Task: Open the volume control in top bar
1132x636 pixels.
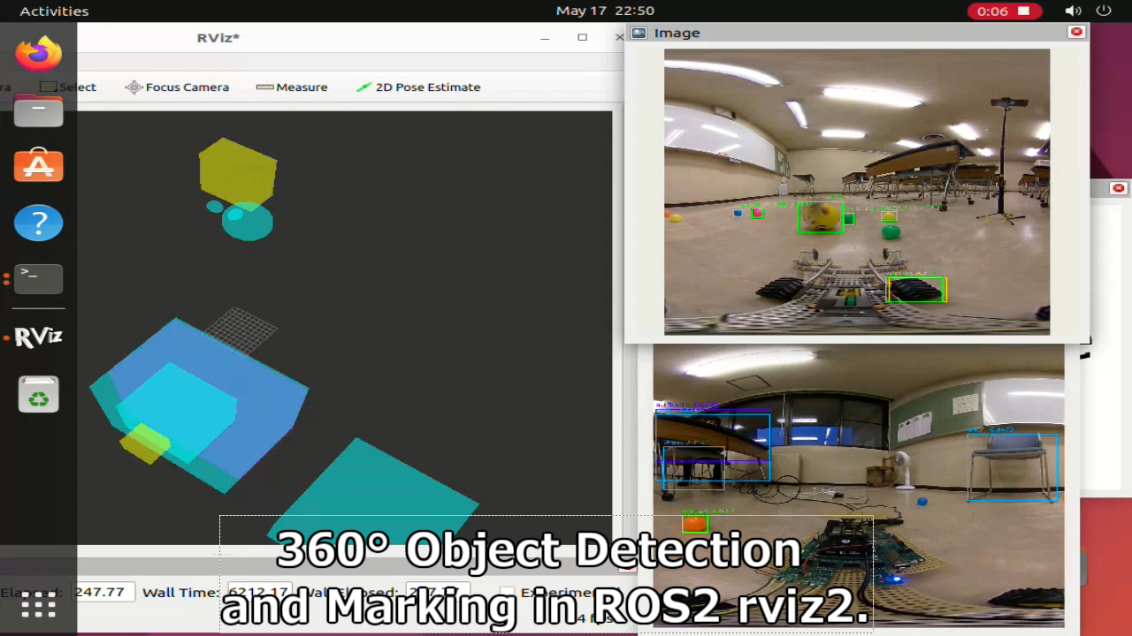Action: [x=1073, y=11]
